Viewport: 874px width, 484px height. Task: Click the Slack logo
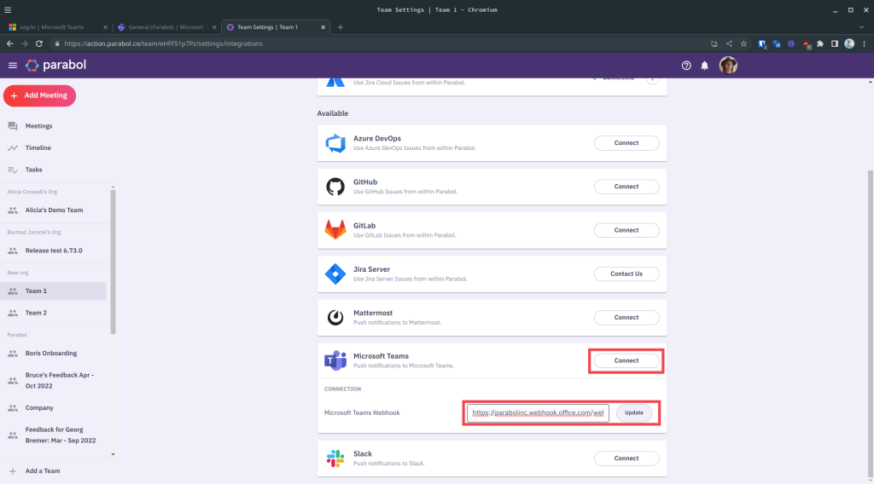[335, 458]
